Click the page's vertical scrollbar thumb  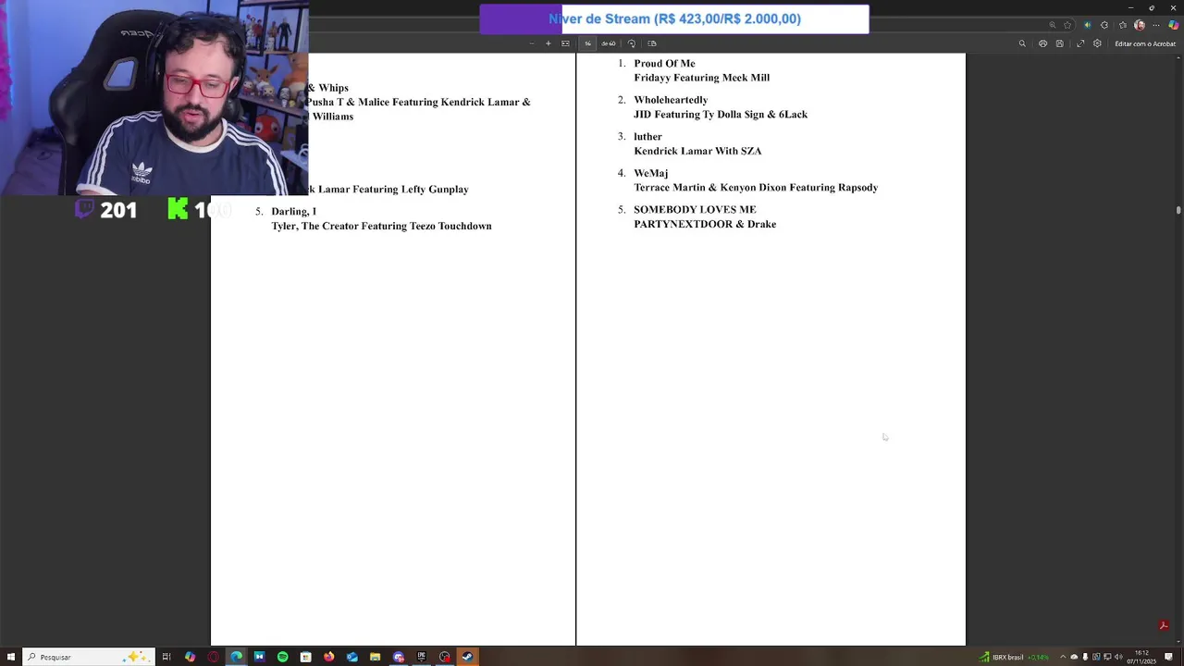point(1178,210)
